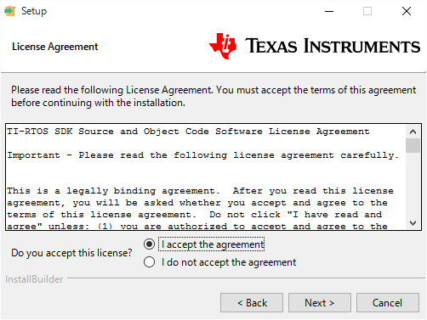Minimize the Setup window
The image size is (427, 320).
(329, 11)
